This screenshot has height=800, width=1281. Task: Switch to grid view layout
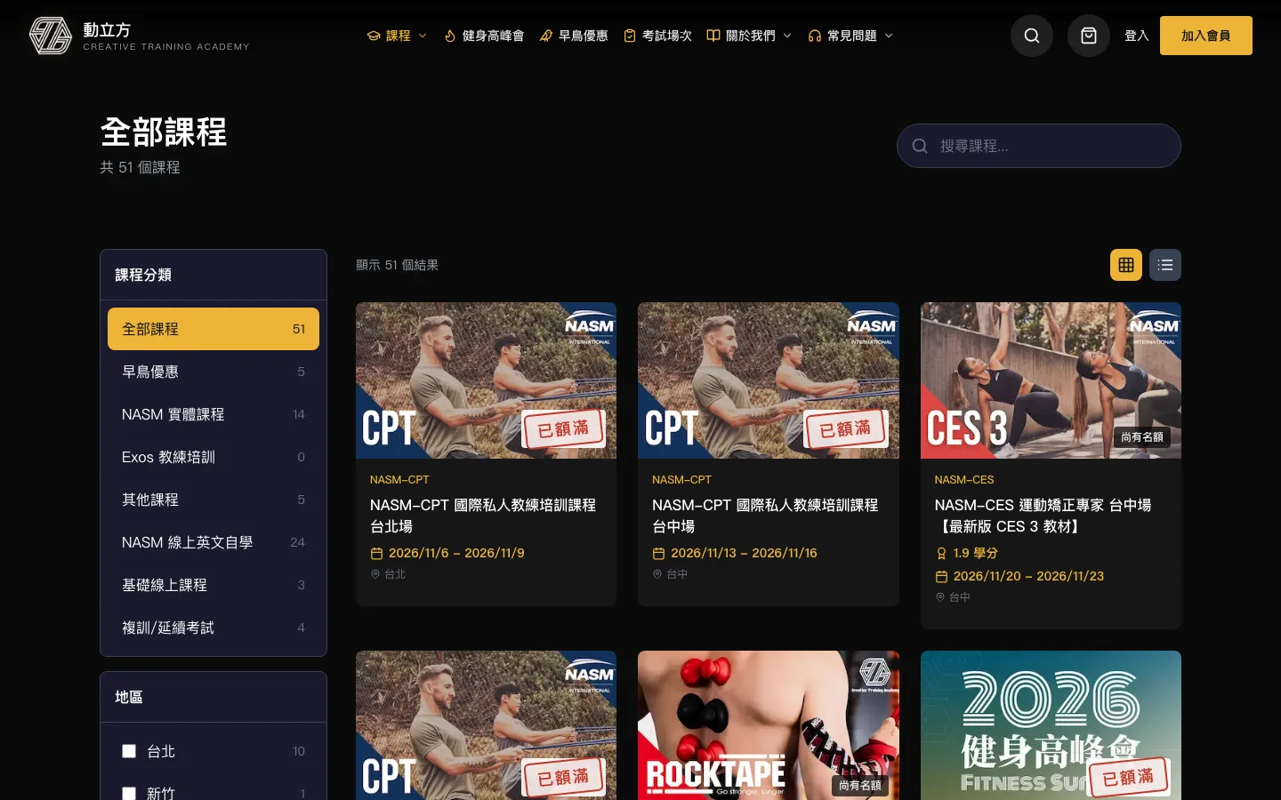[x=1126, y=265]
